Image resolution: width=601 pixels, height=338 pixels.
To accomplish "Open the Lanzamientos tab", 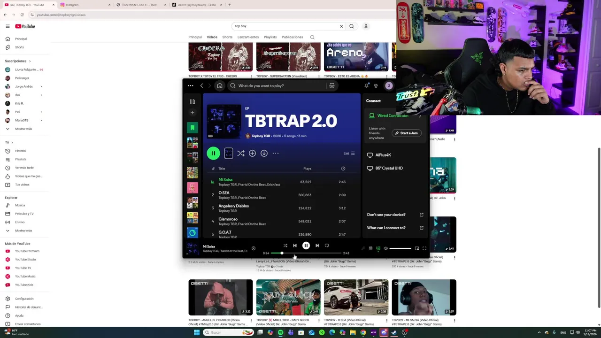I will [248, 37].
